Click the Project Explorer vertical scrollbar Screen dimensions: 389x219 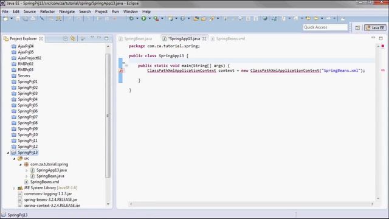coord(108,116)
